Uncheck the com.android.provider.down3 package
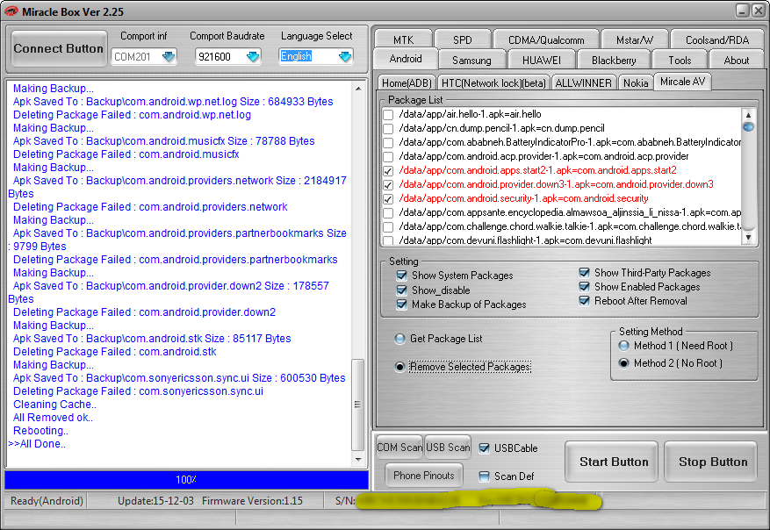The image size is (770, 530). pyautogui.click(x=388, y=184)
